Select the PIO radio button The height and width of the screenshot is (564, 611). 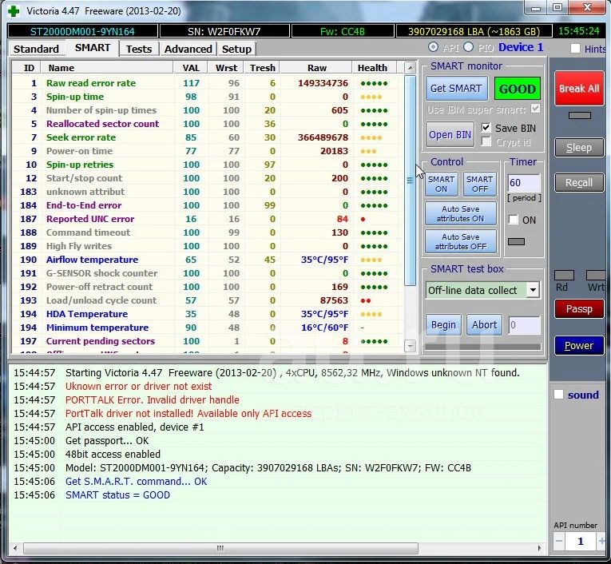(468, 47)
